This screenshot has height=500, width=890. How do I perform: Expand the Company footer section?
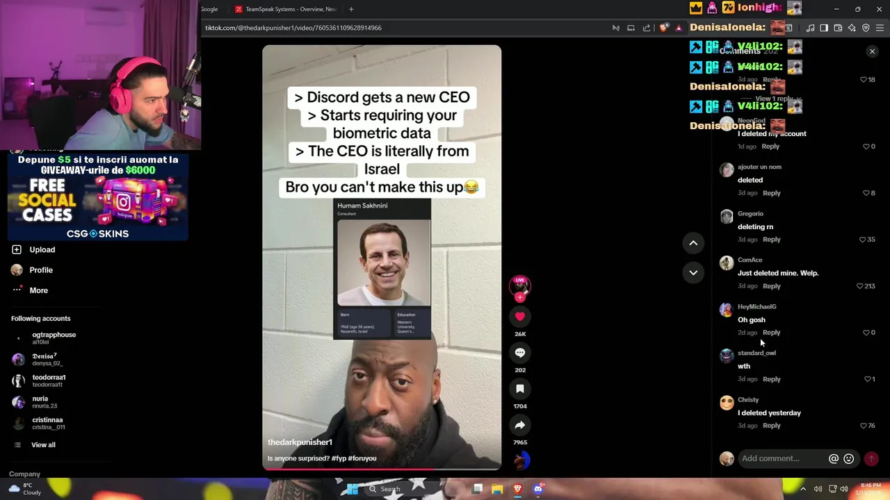coord(24,474)
